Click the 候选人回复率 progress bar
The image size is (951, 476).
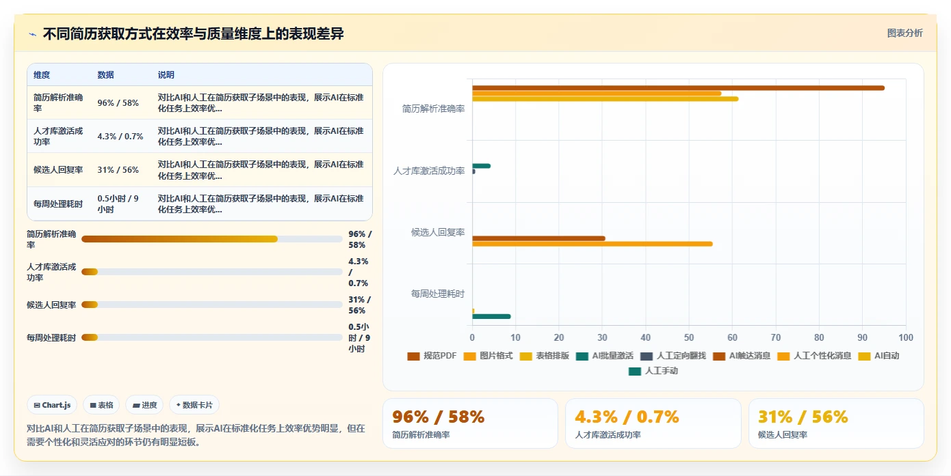(212, 305)
